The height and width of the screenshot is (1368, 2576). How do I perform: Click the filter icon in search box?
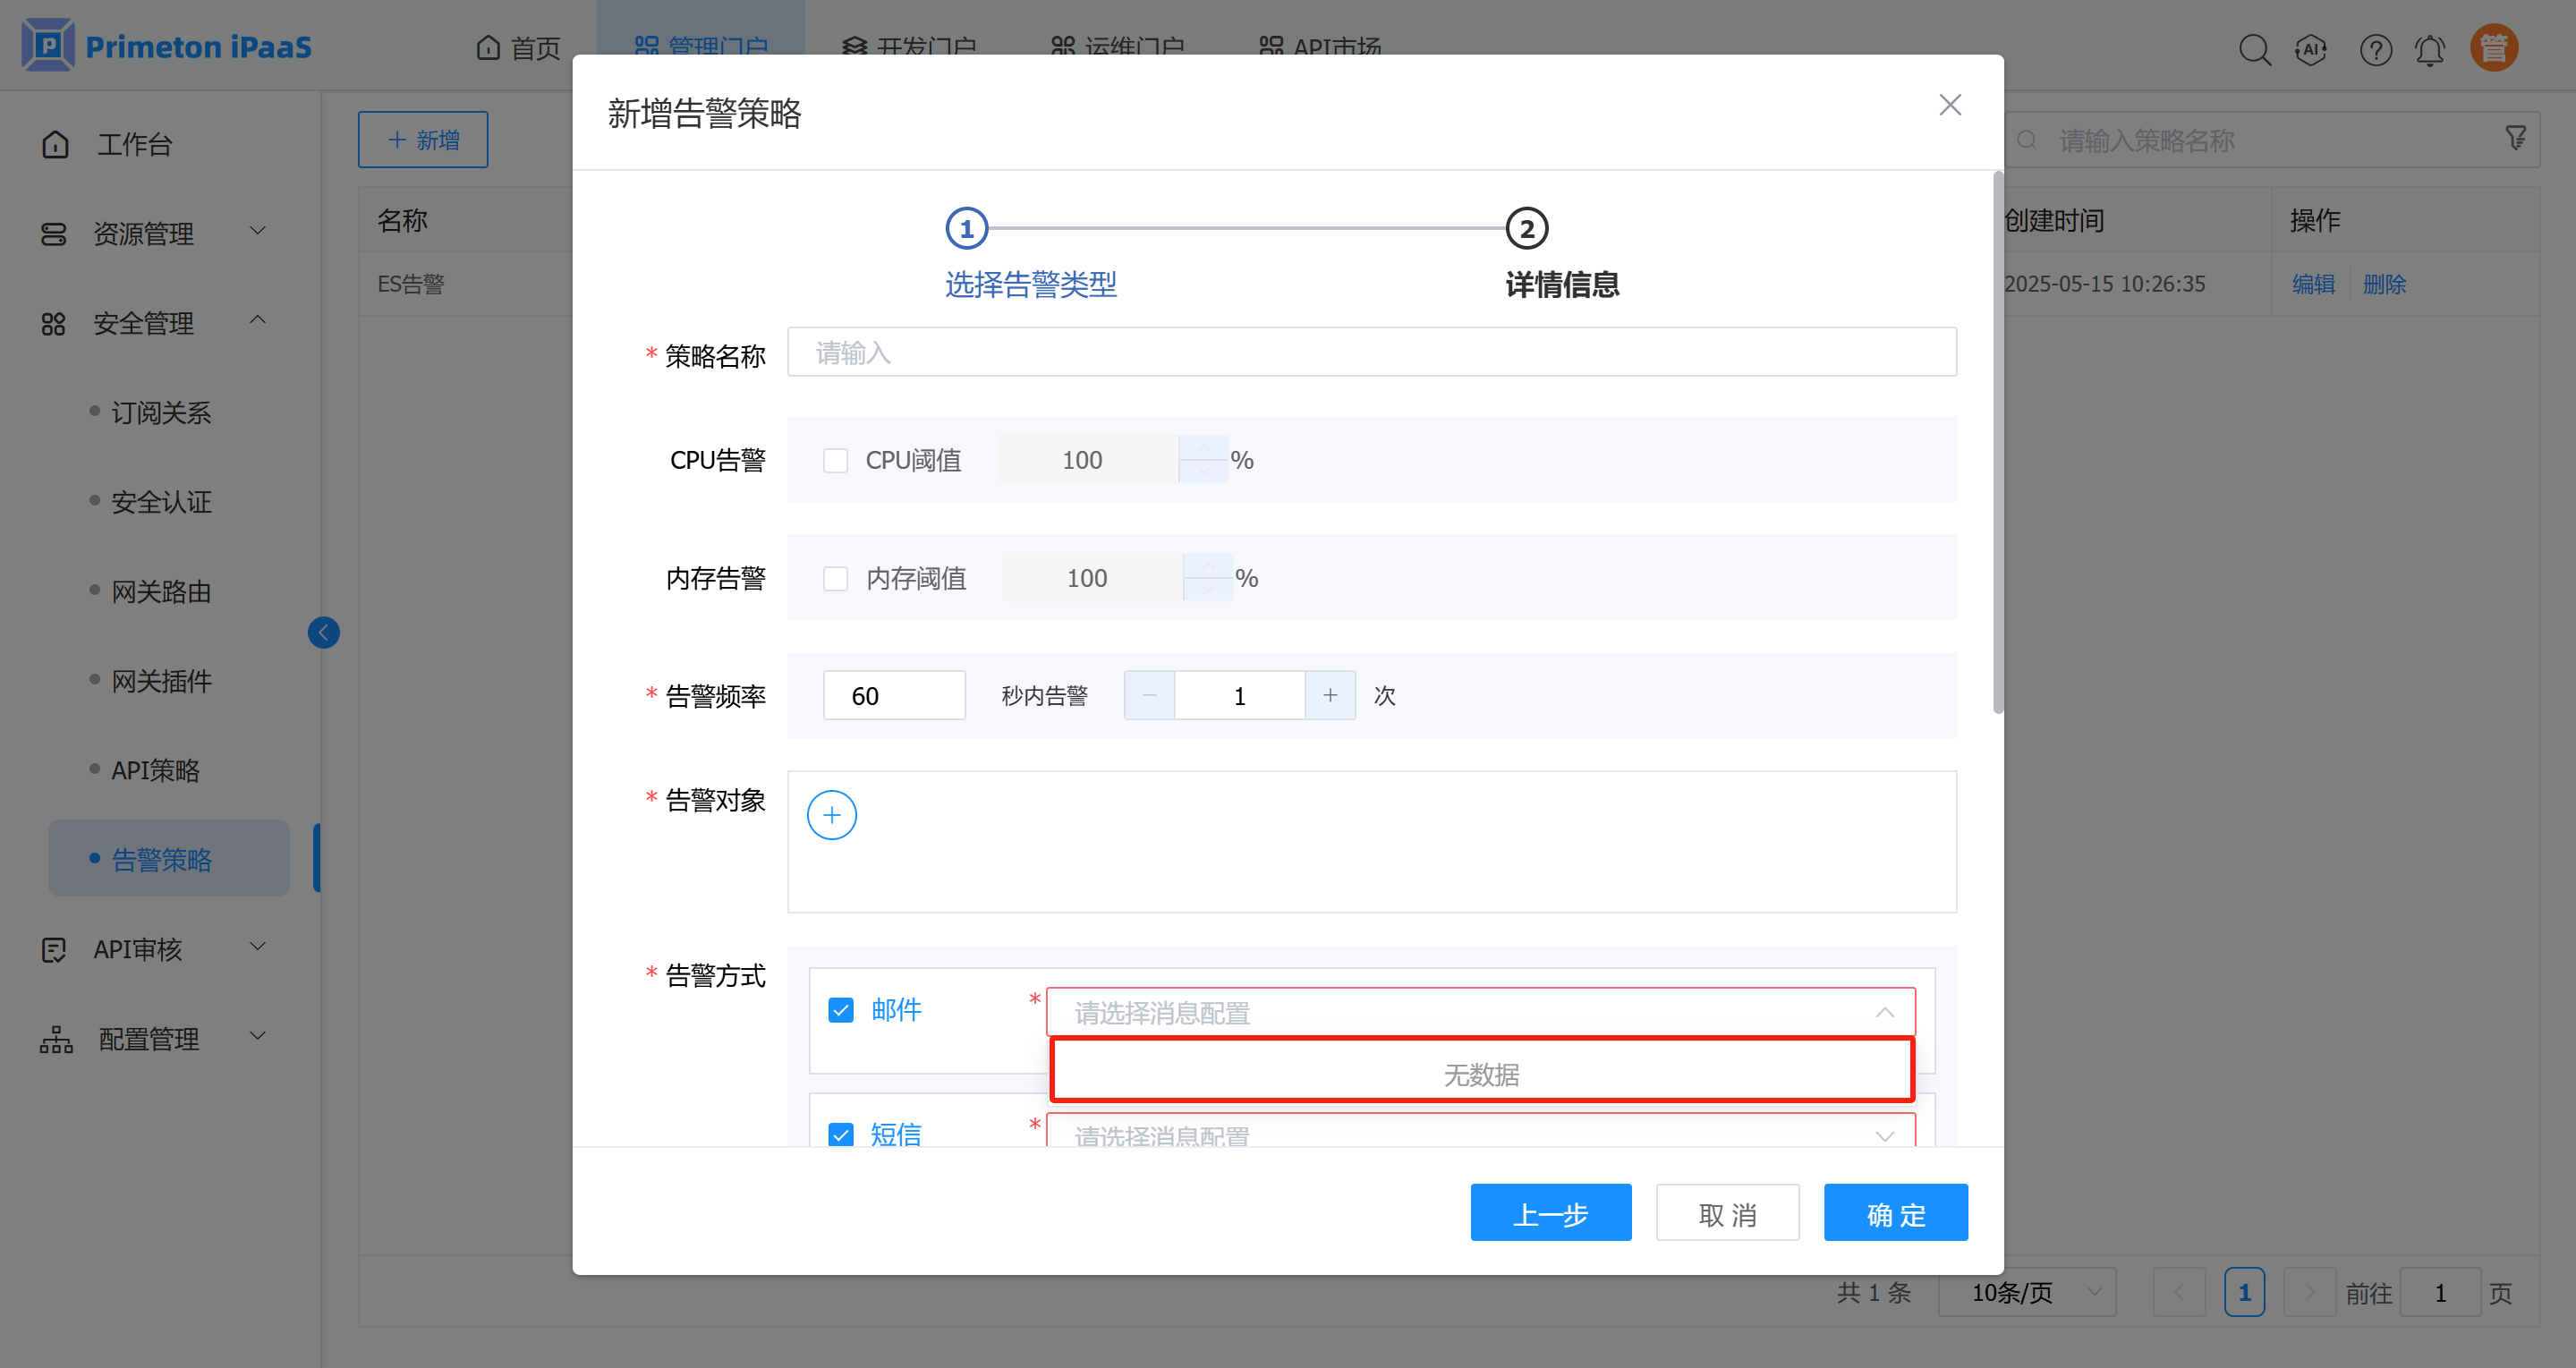point(2515,138)
